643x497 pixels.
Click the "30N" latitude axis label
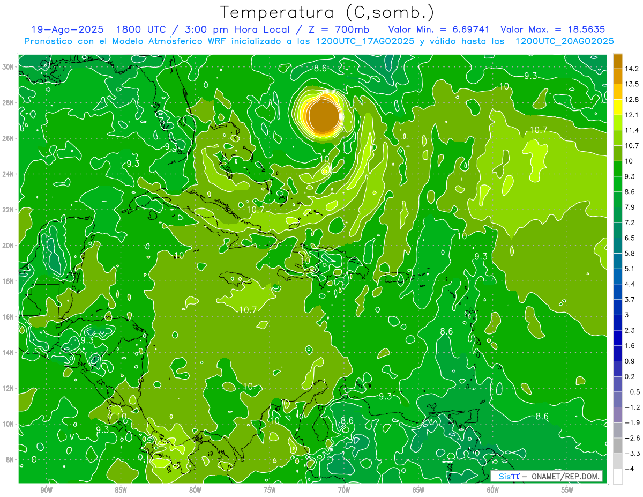[x=9, y=67]
